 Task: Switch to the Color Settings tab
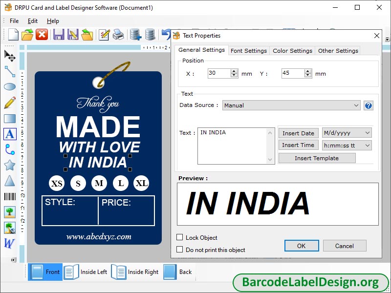(292, 51)
